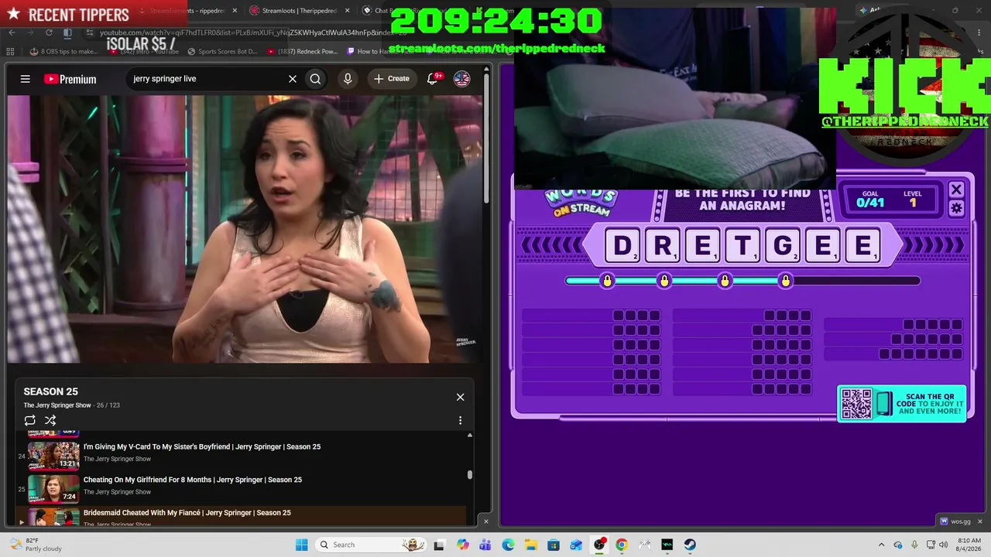Viewport: 991px width, 557px height.
Task: Launch Copilot from the taskbar
Action: click(463, 545)
